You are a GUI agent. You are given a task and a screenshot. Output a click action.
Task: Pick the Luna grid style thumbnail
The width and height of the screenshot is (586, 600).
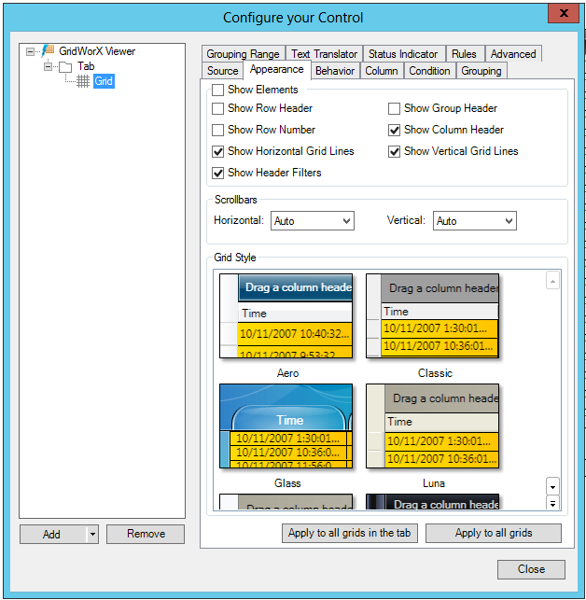click(433, 426)
